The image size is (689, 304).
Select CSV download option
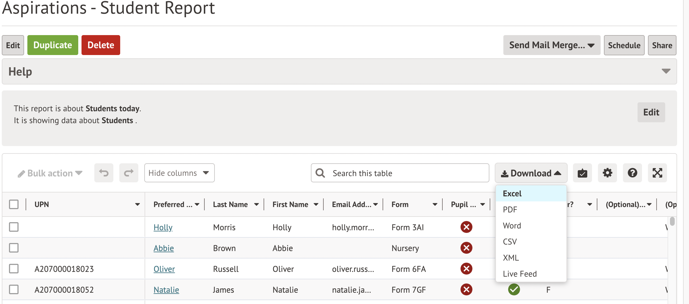click(x=510, y=242)
